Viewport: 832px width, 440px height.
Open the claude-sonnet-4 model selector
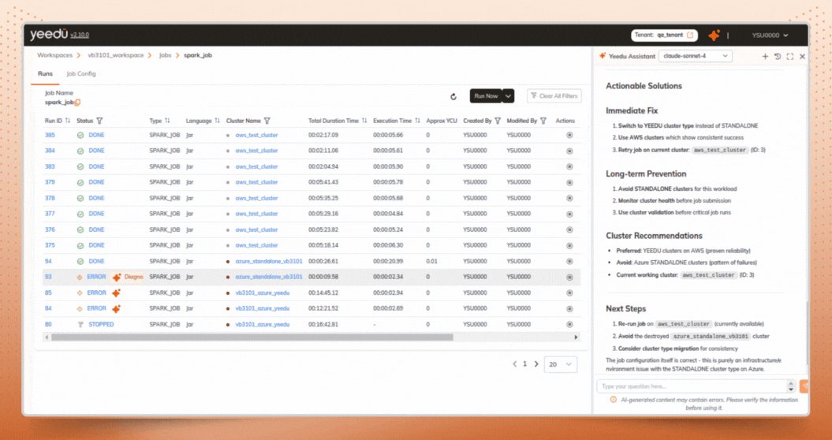click(695, 56)
